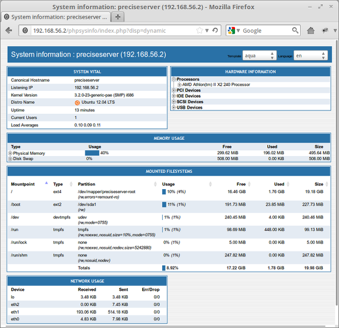Screen dimensions: 339x328
Task: Open the new tab plus button
Action: pos(118,17)
